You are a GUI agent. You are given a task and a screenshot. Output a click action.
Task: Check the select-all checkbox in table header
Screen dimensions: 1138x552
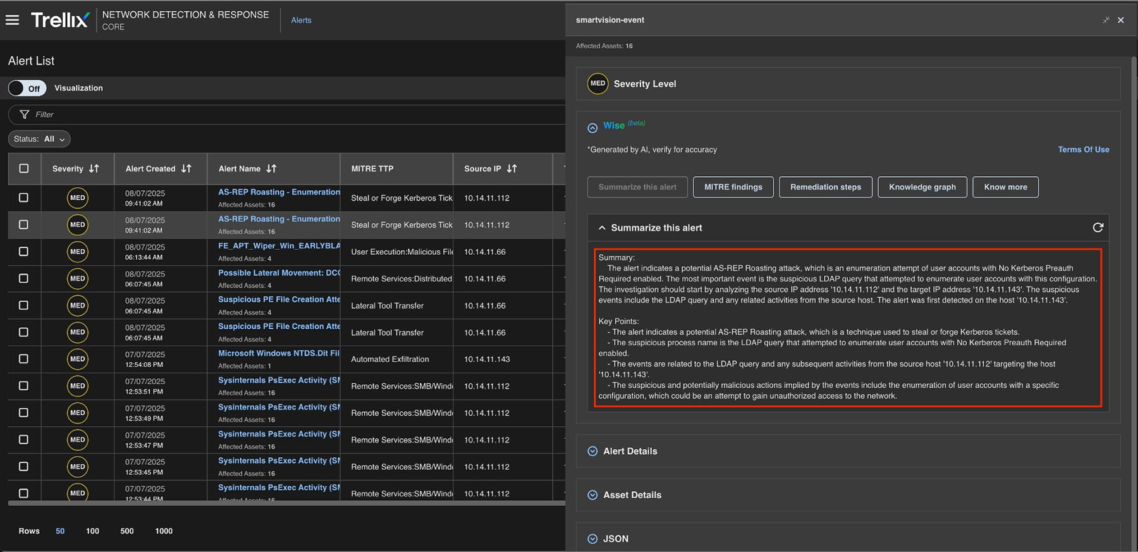click(x=24, y=169)
